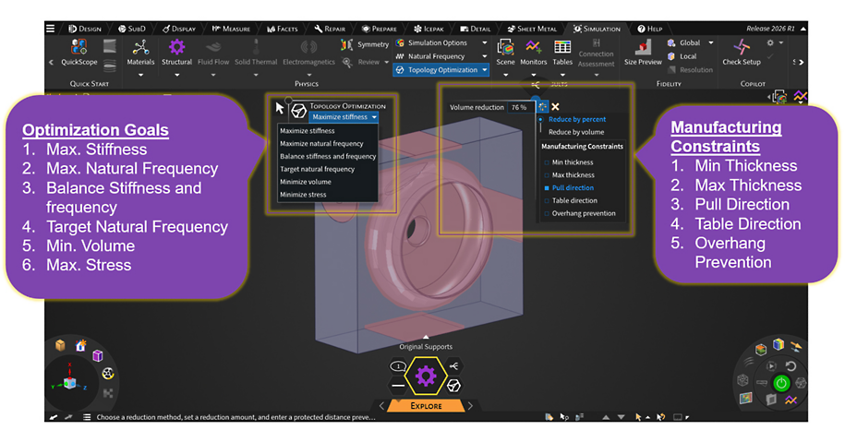Expand the Simulation Options dropdown

(x=485, y=42)
